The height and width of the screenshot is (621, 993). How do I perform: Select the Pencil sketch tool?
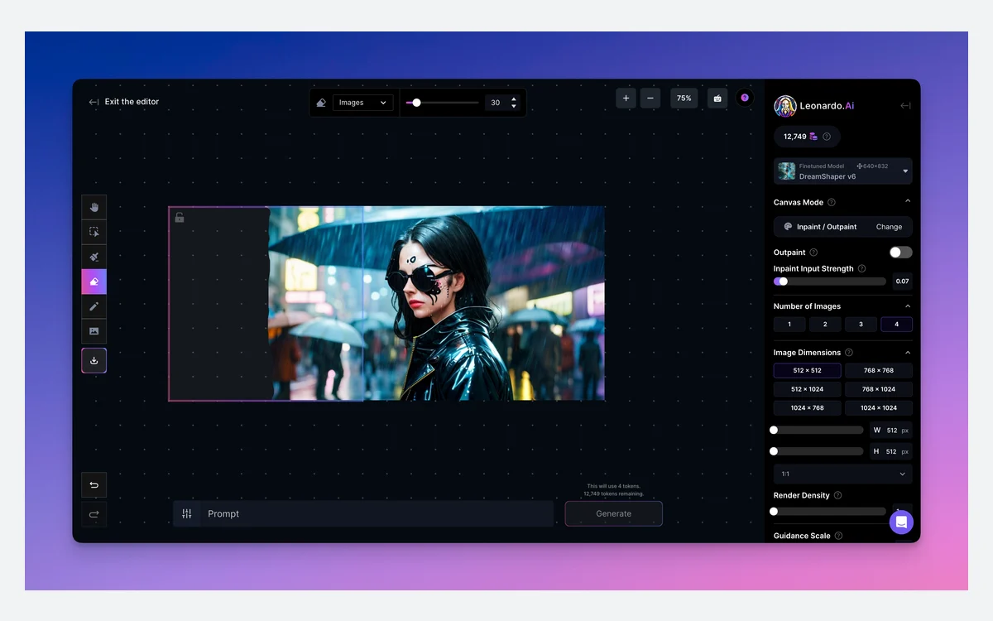click(x=94, y=306)
